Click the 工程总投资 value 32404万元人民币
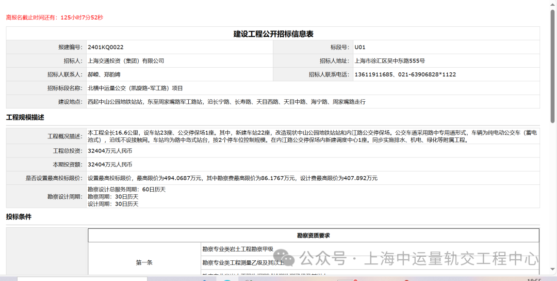The width and height of the screenshot is (557, 281). [110, 151]
